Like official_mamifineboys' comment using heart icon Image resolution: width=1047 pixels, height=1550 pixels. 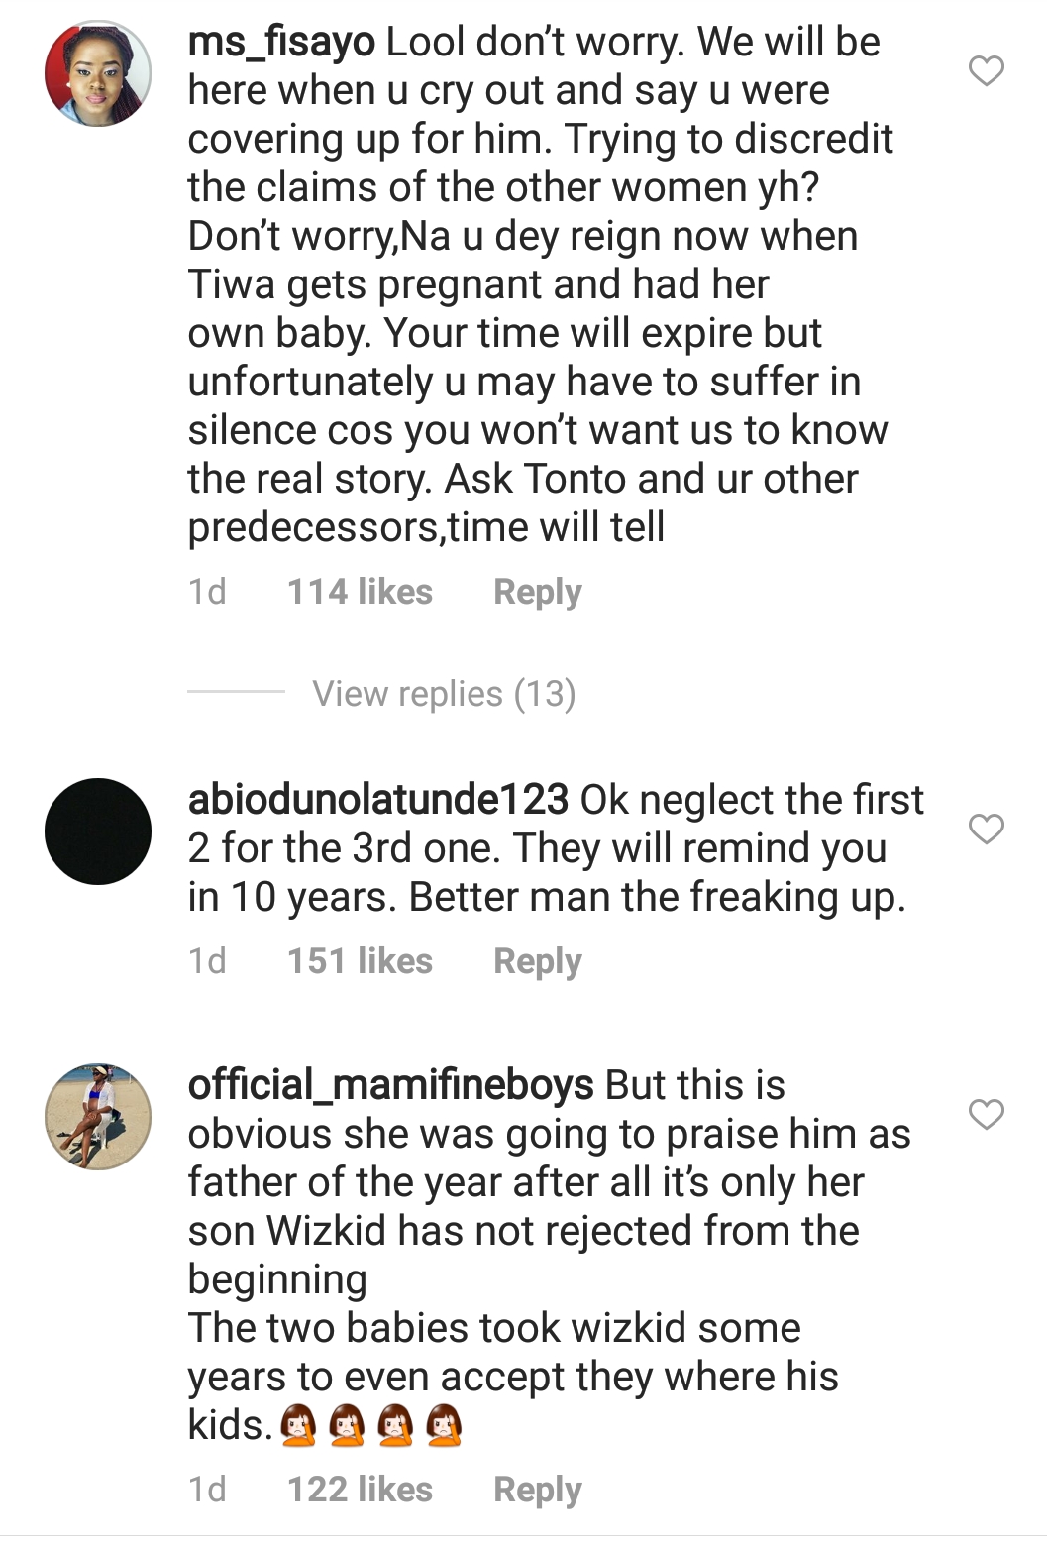pos(986,1115)
